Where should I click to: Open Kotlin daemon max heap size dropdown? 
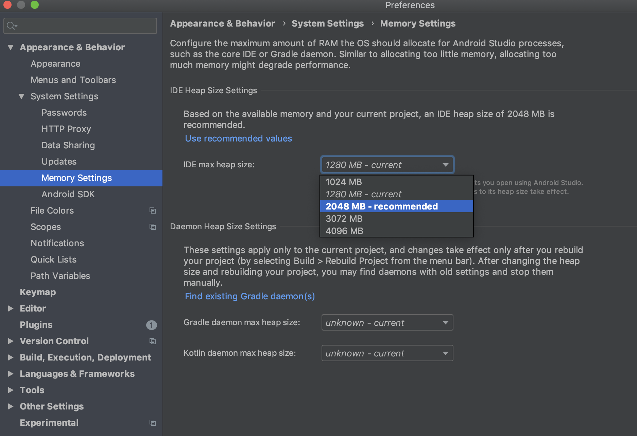point(387,353)
